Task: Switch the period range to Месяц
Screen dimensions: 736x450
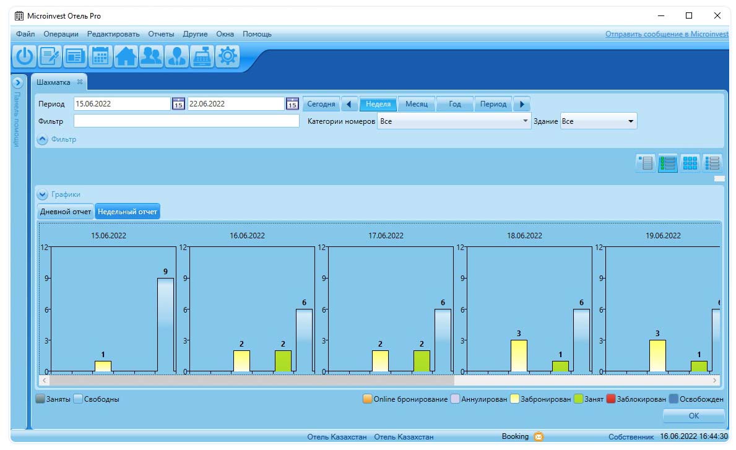Action: [x=417, y=104]
